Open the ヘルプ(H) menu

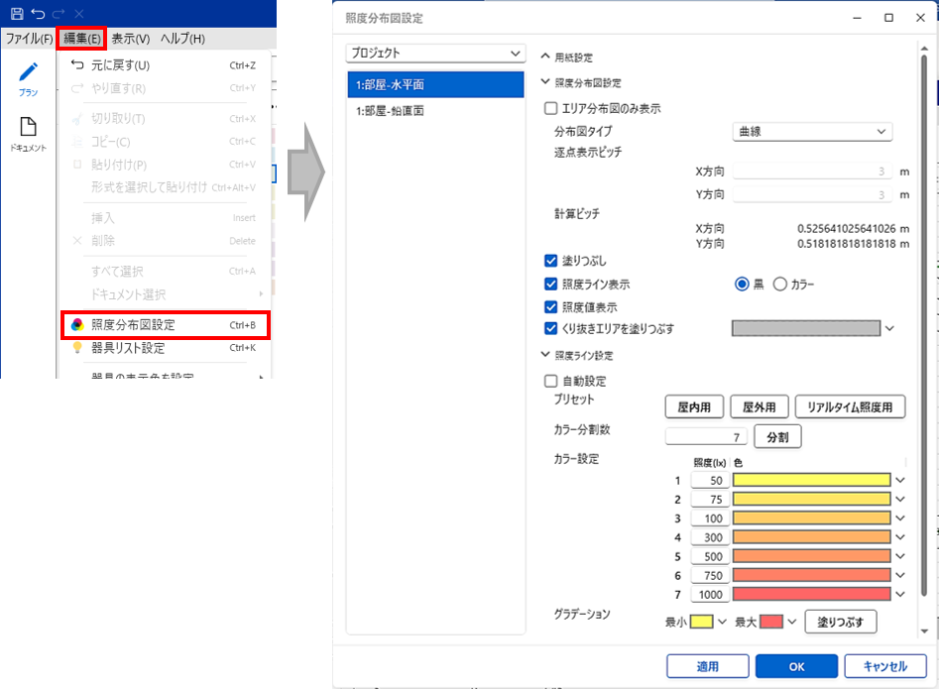pos(182,39)
